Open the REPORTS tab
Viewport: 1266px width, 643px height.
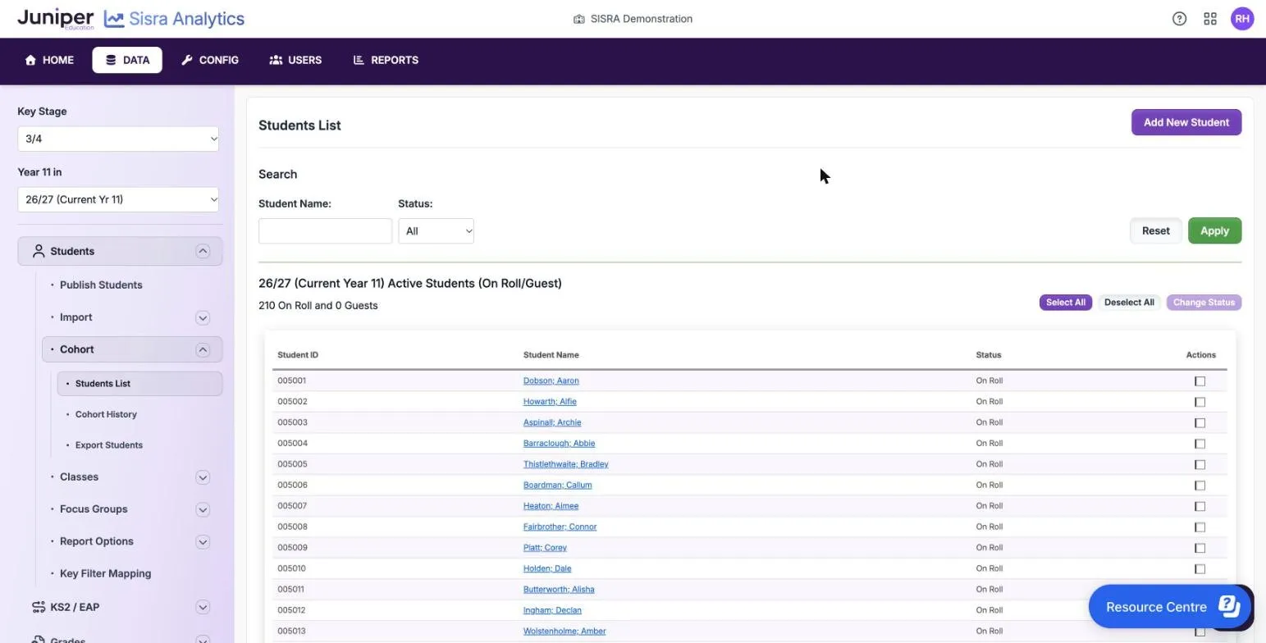pos(386,60)
